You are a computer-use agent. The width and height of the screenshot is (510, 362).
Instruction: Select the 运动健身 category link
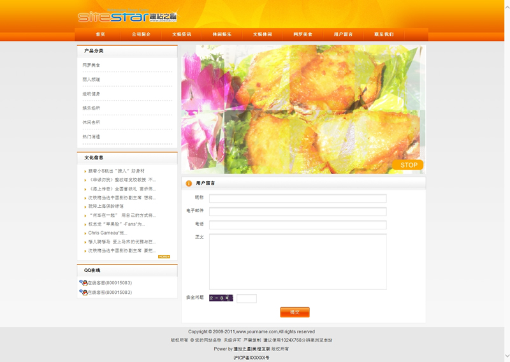[91, 94]
